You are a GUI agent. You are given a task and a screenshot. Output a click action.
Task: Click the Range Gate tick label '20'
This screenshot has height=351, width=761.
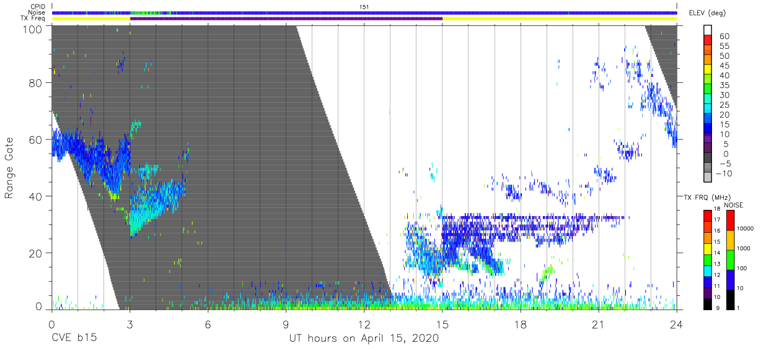tap(35, 253)
